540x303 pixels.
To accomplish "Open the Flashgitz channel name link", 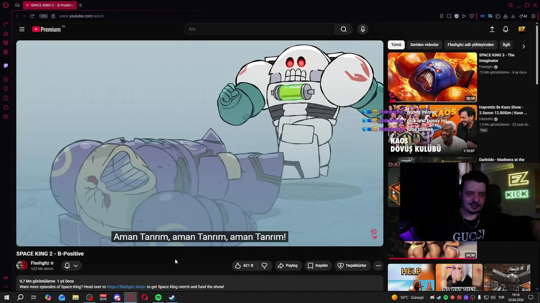I will pyautogui.click(x=40, y=263).
